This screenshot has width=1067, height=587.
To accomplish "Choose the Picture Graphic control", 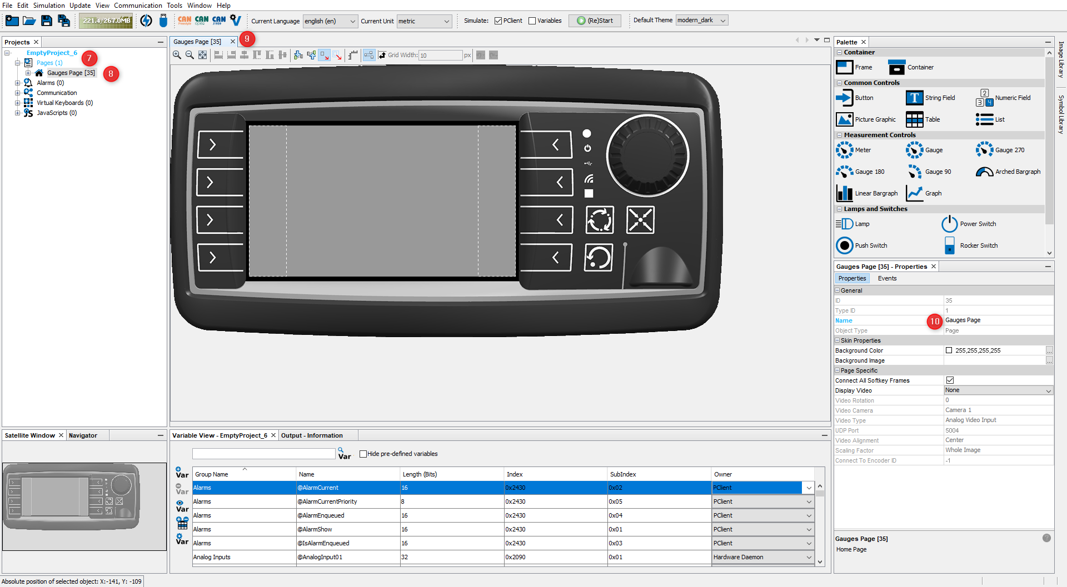I will (844, 119).
